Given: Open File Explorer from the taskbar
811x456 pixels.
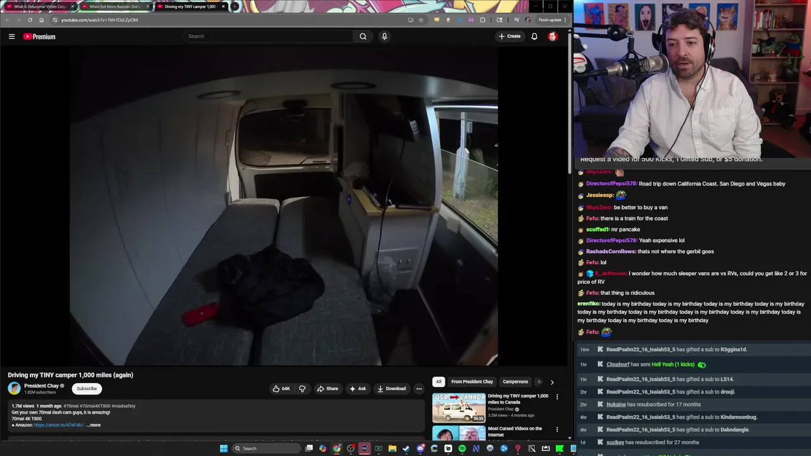Looking at the screenshot, I should click(x=392, y=448).
